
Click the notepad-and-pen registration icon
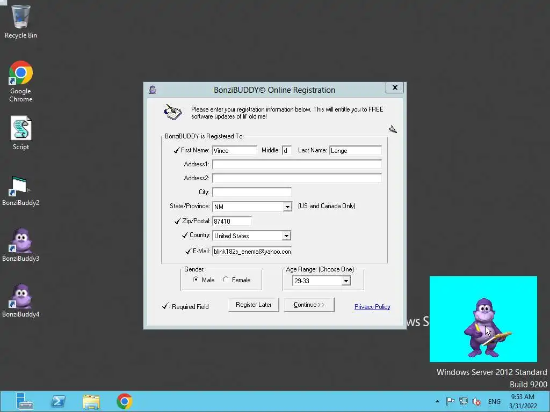[x=172, y=112]
